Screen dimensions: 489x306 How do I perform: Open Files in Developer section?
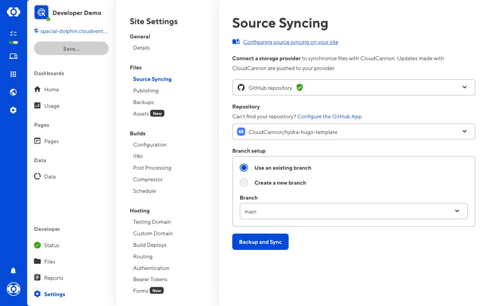(x=49, y=262)
